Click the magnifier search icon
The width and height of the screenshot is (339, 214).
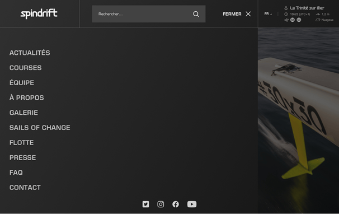pyautogui.click(x=196, y=14)
